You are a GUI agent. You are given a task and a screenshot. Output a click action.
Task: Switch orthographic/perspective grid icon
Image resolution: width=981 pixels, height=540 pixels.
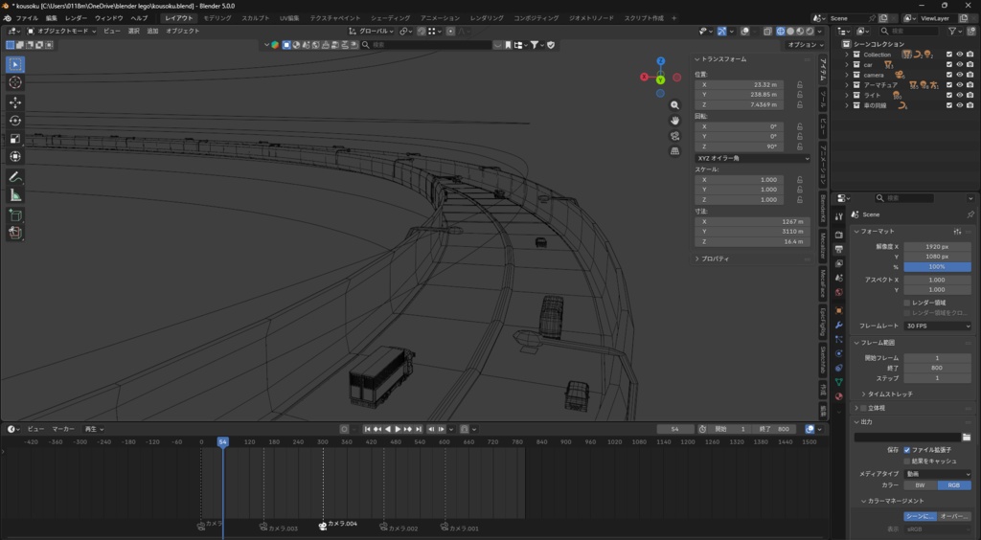click(x=674, y=150)
